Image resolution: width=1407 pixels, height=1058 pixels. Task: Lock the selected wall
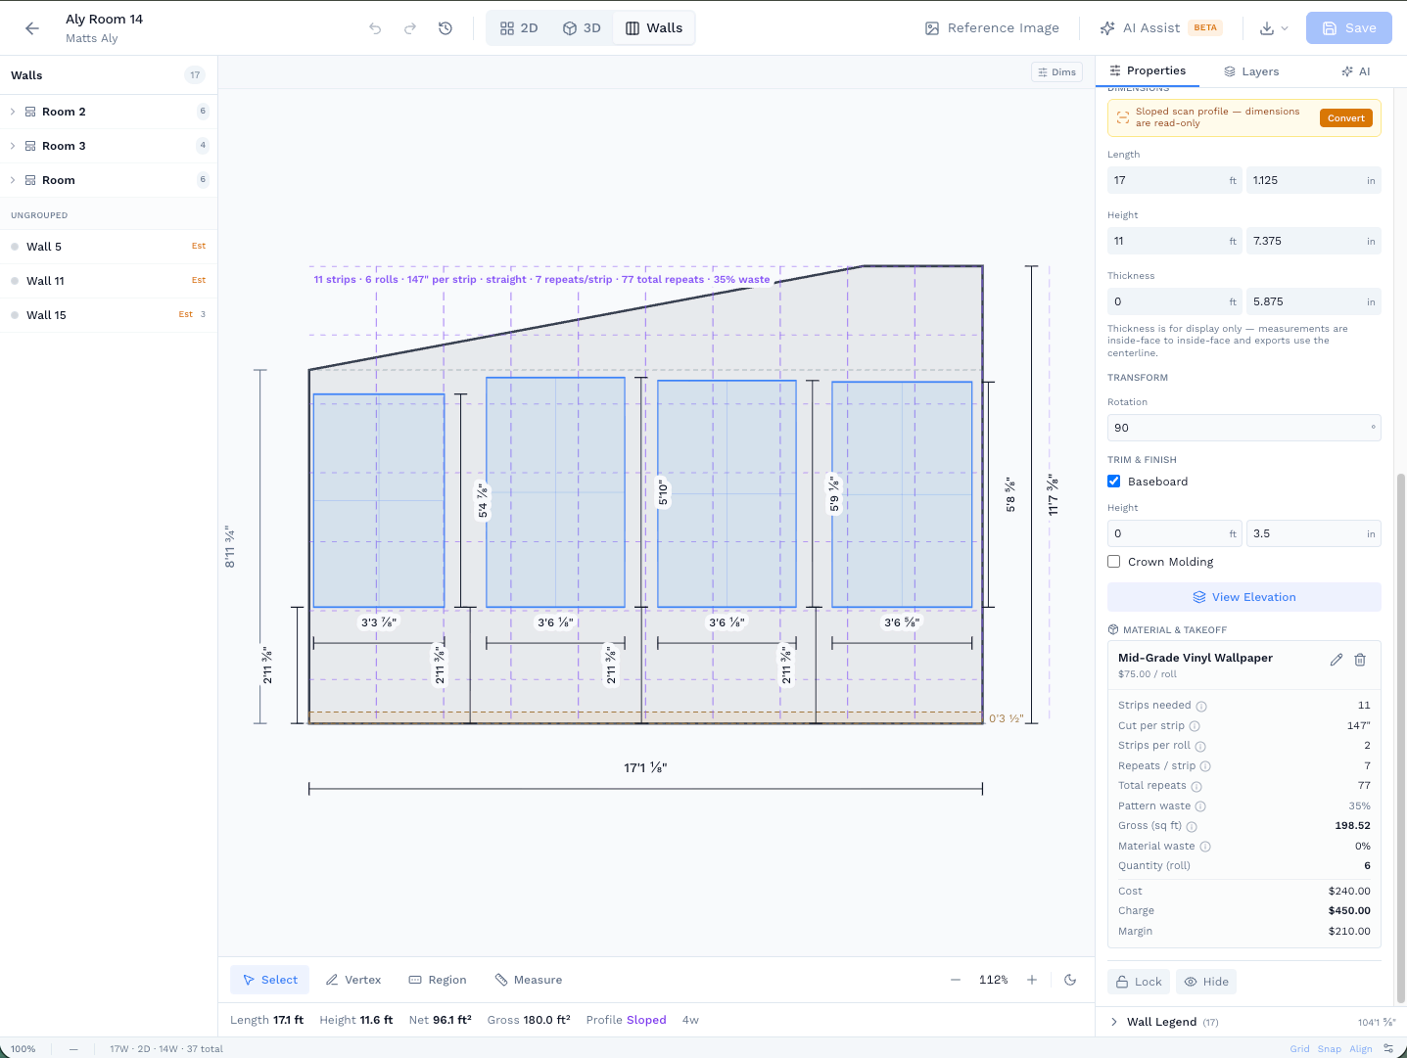click(1139, 982)
